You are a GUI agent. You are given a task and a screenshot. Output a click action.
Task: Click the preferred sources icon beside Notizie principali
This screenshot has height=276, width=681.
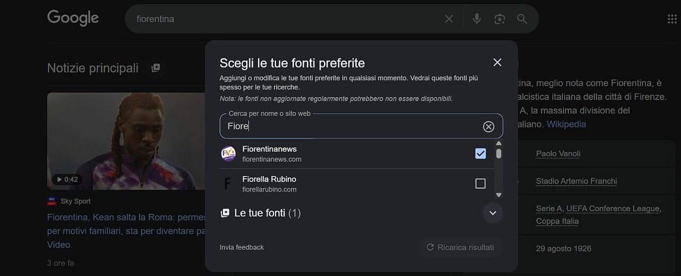point(155,68)
